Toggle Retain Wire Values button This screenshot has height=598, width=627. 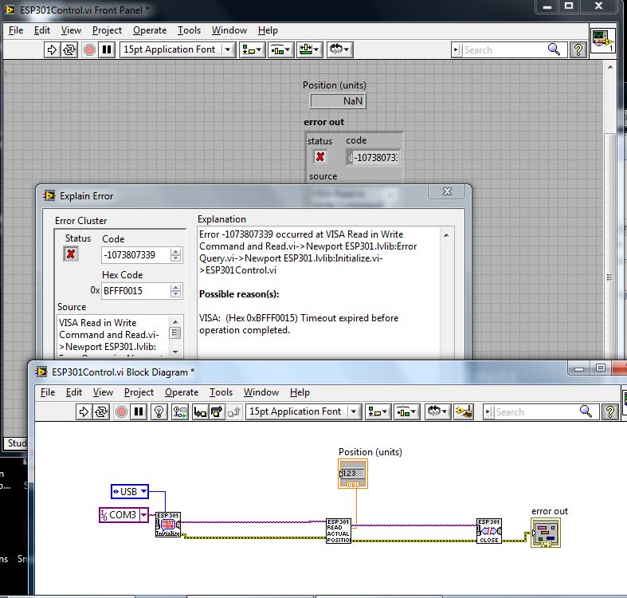pyautogui.click(x=180, y=411)
